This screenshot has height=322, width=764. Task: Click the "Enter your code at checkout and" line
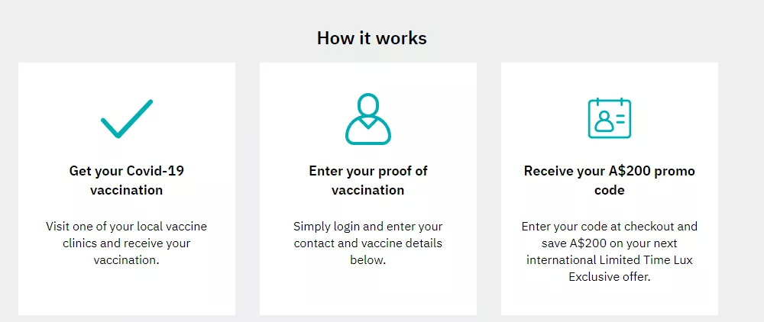click(x=610, y=226)
